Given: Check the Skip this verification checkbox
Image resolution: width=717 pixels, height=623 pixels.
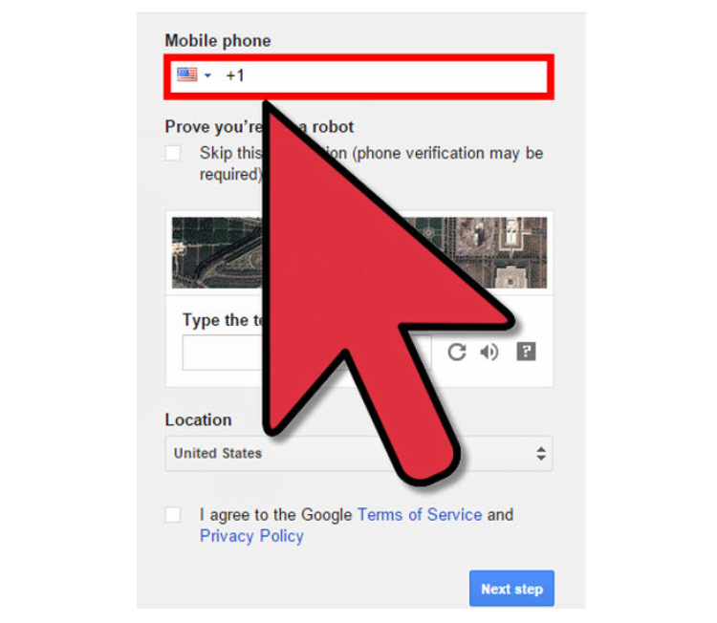Looking at the screenshot, I should pos(173,153).
